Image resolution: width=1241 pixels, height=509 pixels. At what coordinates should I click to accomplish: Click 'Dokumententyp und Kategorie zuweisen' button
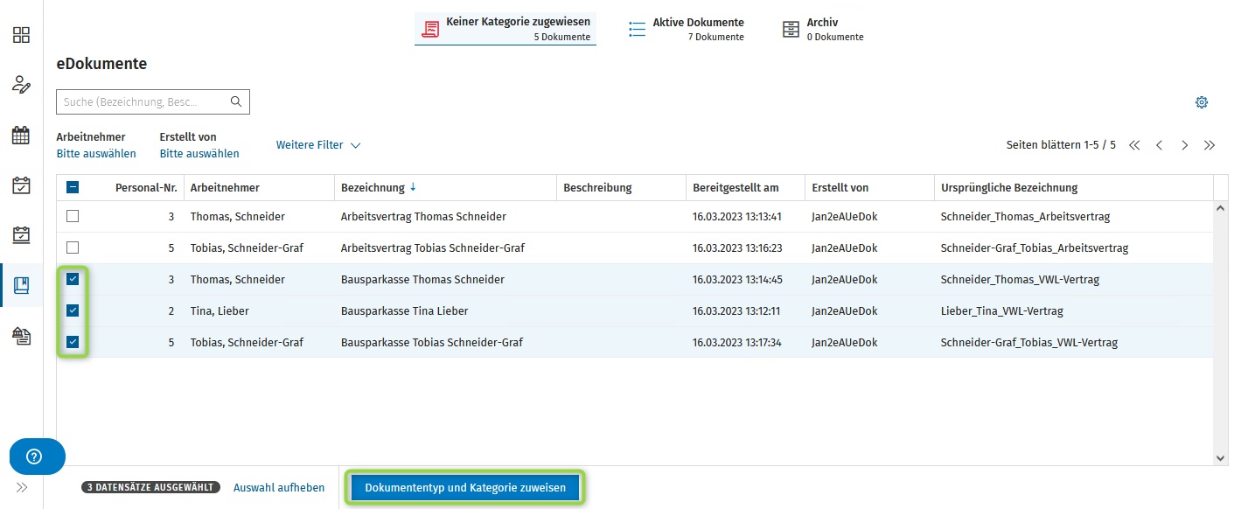pos(465,488)
